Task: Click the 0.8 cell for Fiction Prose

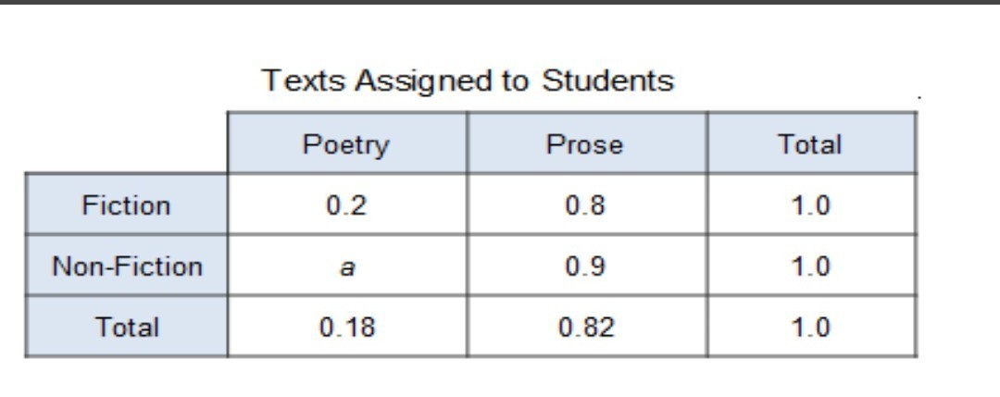Action: tap(586, 205)
